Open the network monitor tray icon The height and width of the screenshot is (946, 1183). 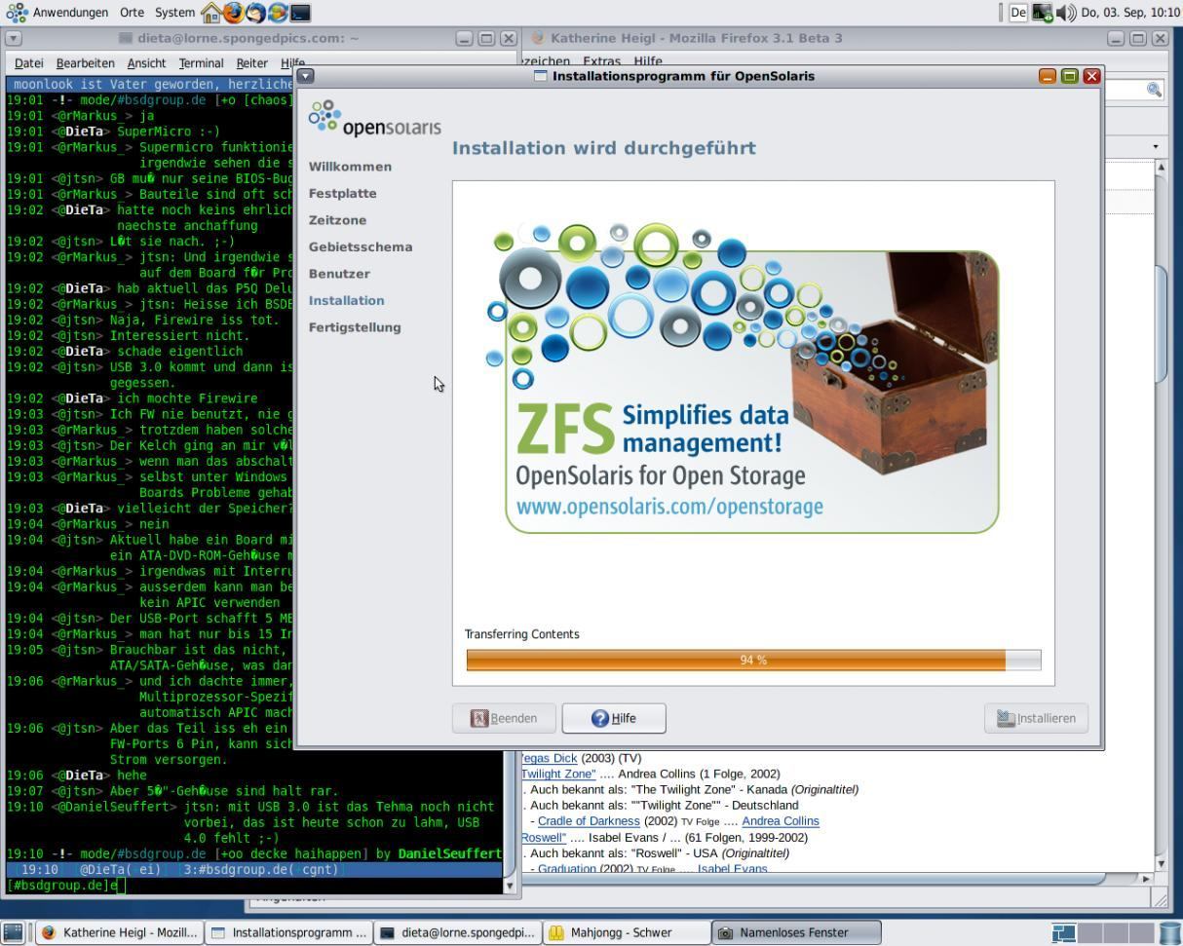click(1043, 13)
